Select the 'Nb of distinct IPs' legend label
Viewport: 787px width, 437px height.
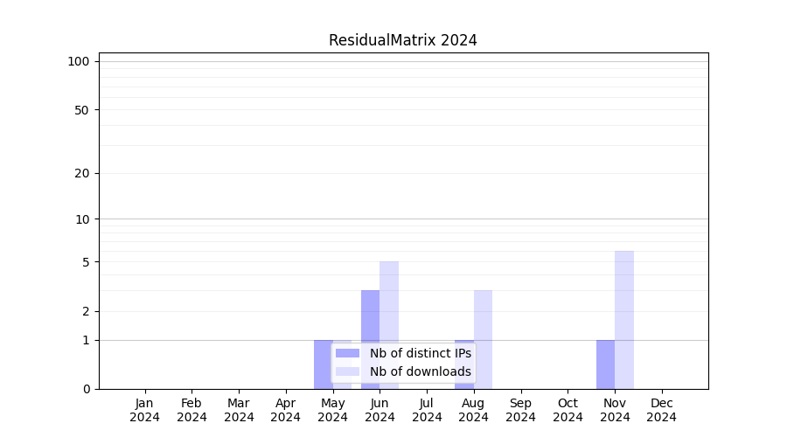tap(420, 353)
